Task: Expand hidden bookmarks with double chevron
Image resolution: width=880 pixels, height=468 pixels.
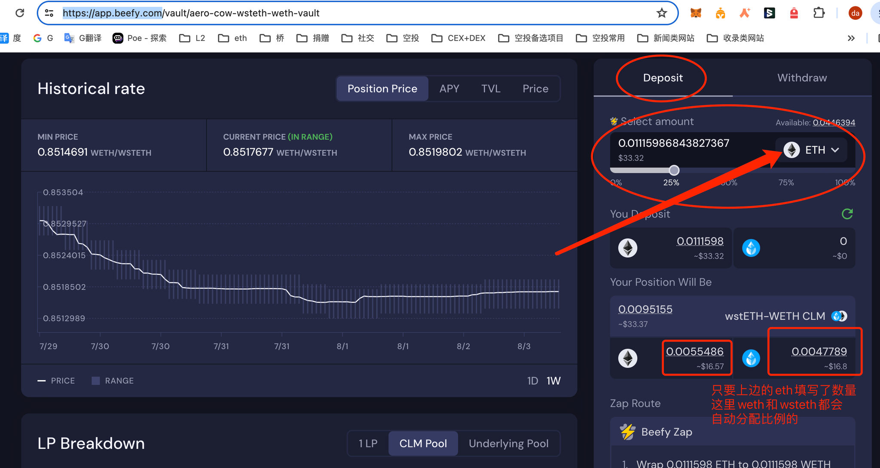Action: 851,38
